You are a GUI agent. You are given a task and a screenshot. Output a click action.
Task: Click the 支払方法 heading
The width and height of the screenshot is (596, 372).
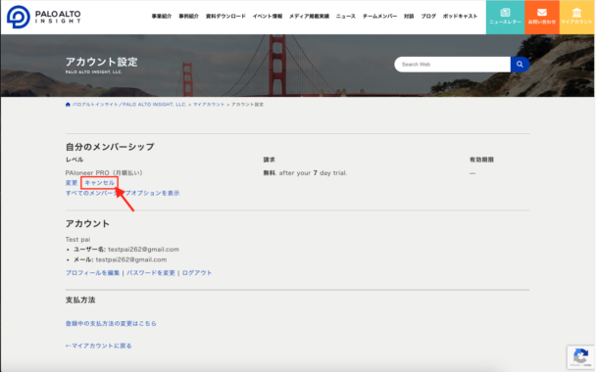(80, 300)
